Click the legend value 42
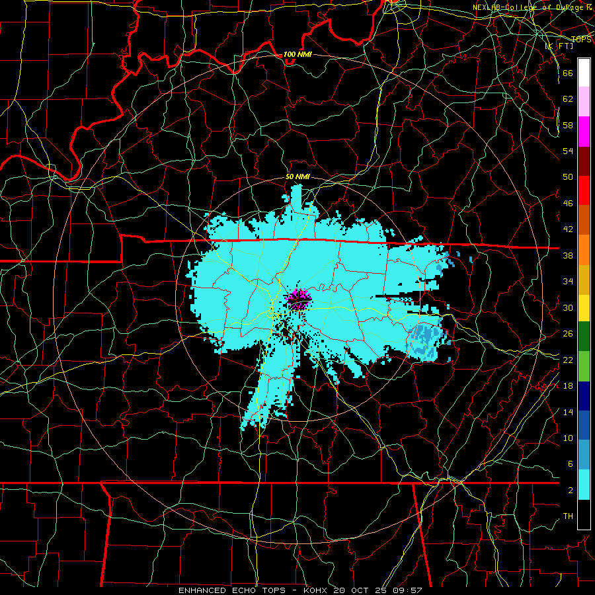The image size is (595, 595). click(x=568, y=229)
